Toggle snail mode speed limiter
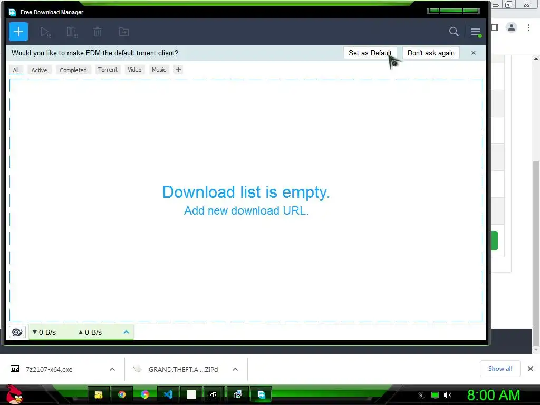 pyautogui.click(x=17, y=332)
